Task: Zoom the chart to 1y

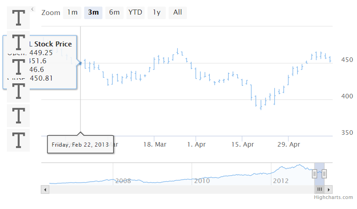Action: tap(157, 12)
